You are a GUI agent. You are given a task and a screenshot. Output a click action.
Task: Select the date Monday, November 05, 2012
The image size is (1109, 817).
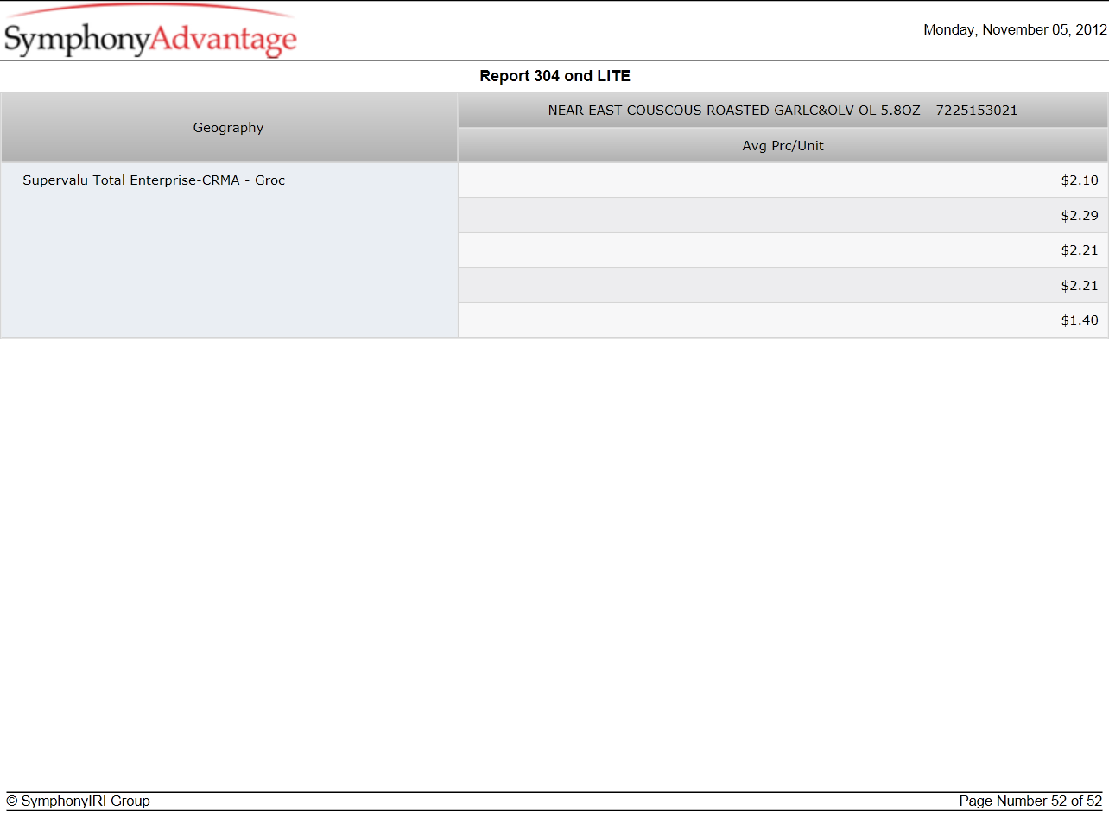coord(1015,29)
